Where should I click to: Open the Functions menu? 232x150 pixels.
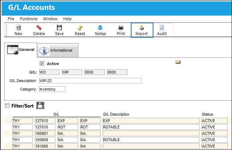click(x=29, y=19)
